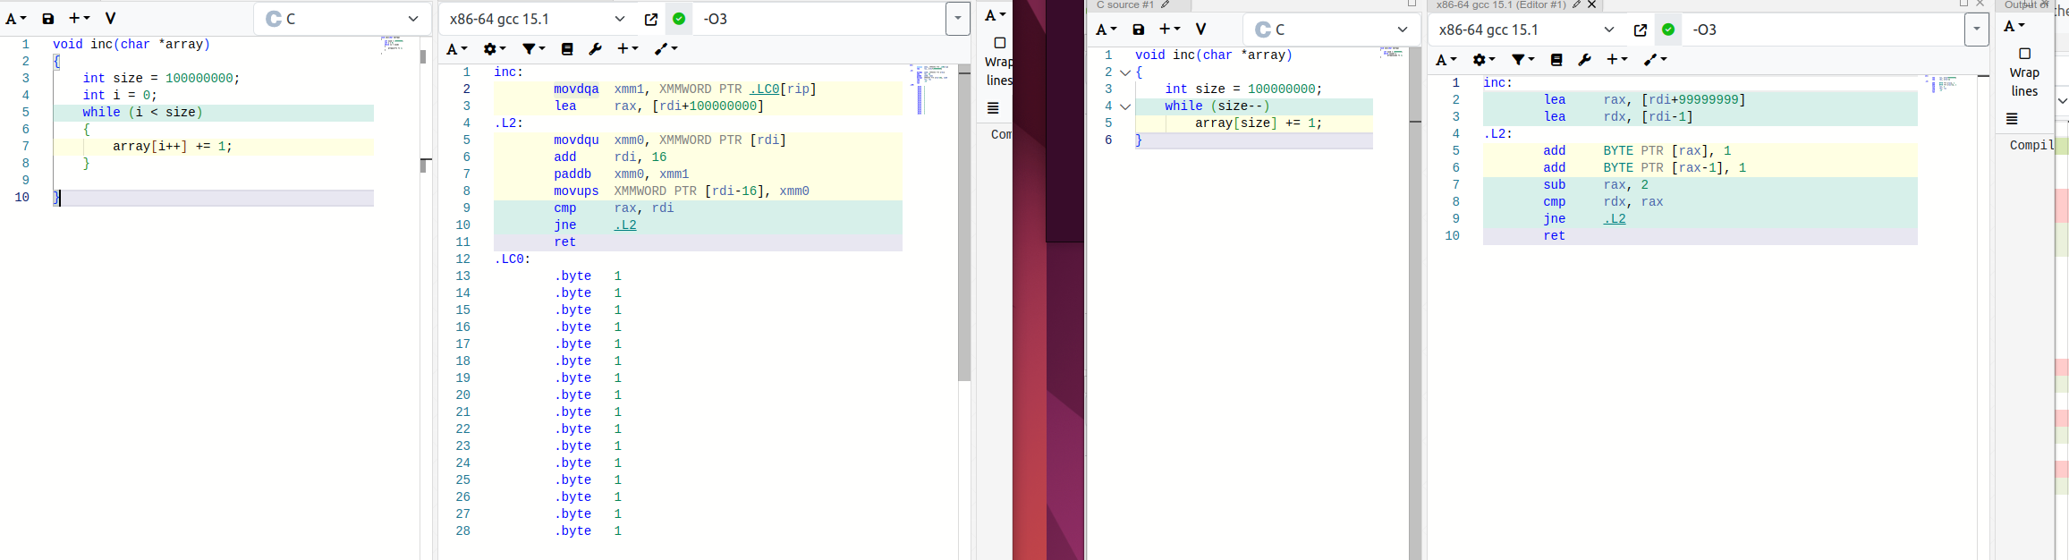
Task: Open language dropdown in left editor
Action: pyautogui.click(x=343, y=19)
